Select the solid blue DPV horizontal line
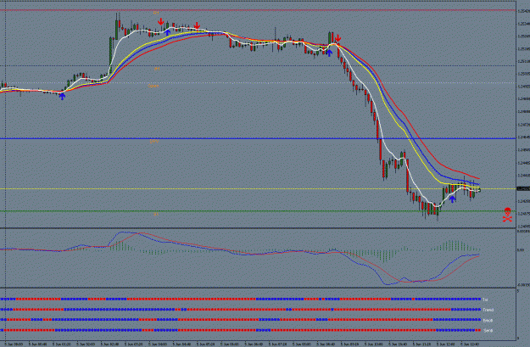Viewport: 530px width, 347px height. click(258, 138)
